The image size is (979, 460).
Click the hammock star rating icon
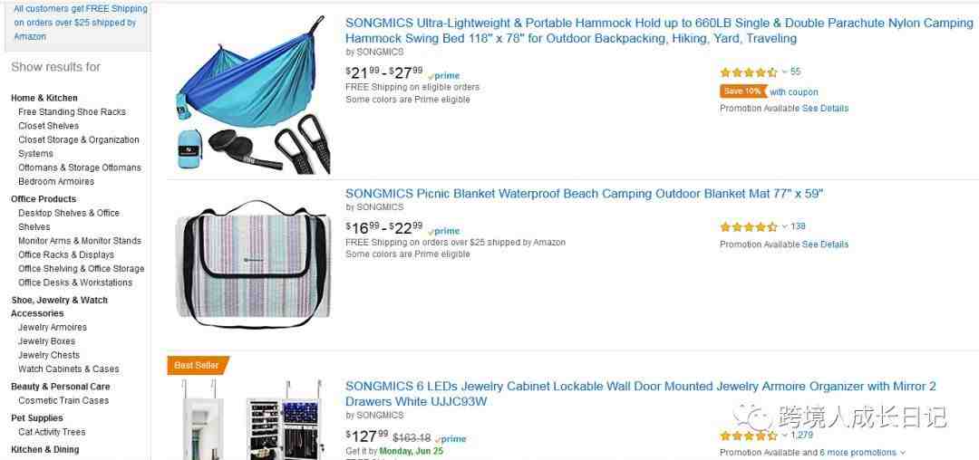tap(749, 72)
